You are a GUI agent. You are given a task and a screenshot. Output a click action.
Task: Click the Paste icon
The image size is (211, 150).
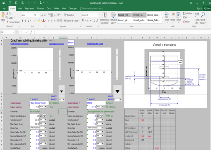coord(3,17)
